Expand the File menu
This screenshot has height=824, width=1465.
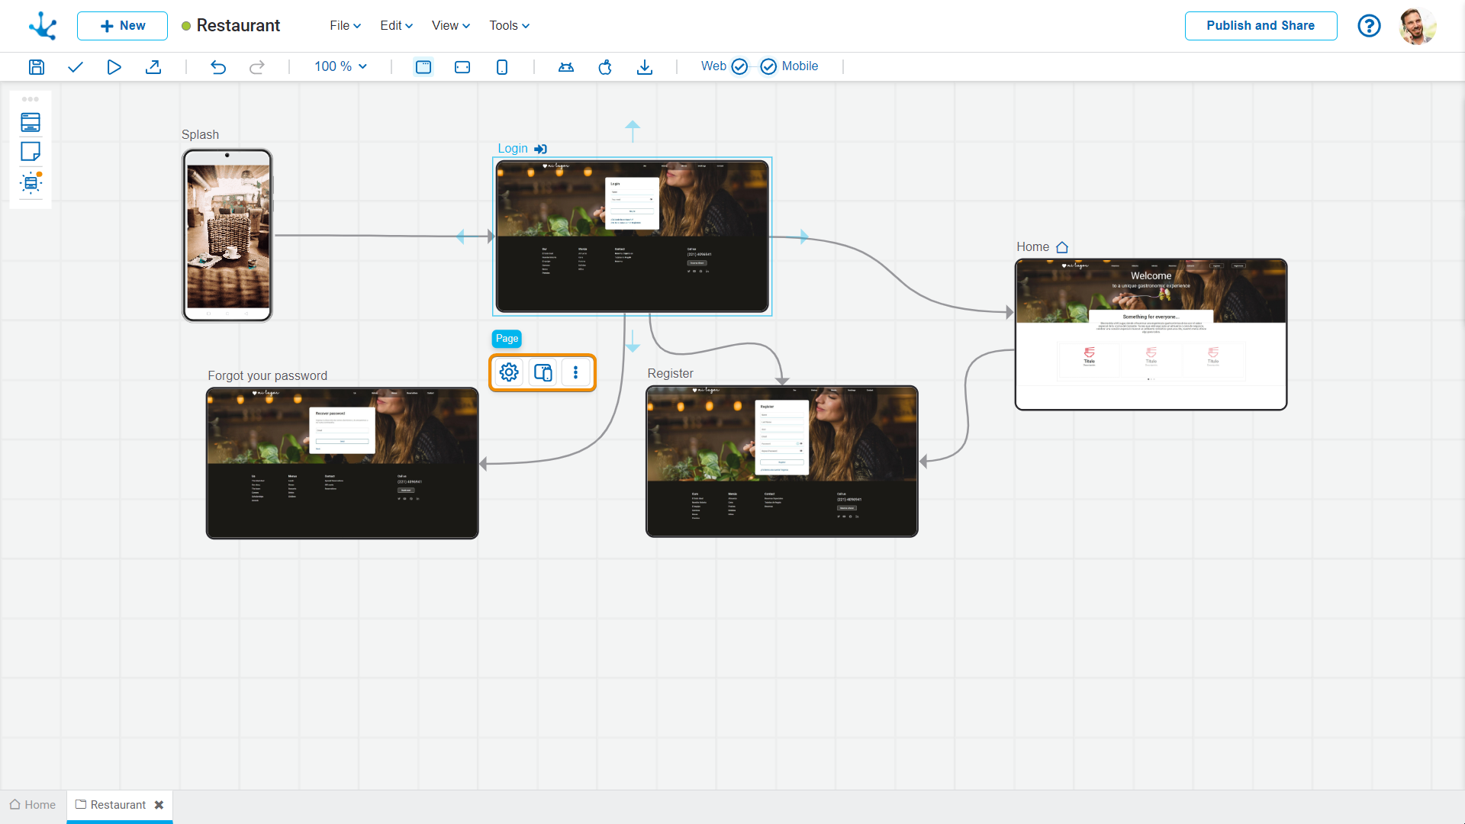(x=343, y=25)
